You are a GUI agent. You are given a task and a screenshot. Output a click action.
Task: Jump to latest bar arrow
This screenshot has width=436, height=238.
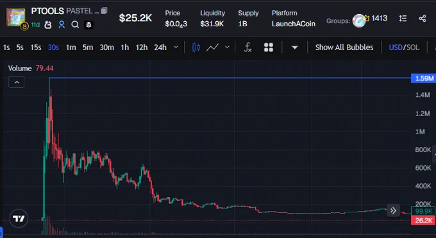(393, 210)
